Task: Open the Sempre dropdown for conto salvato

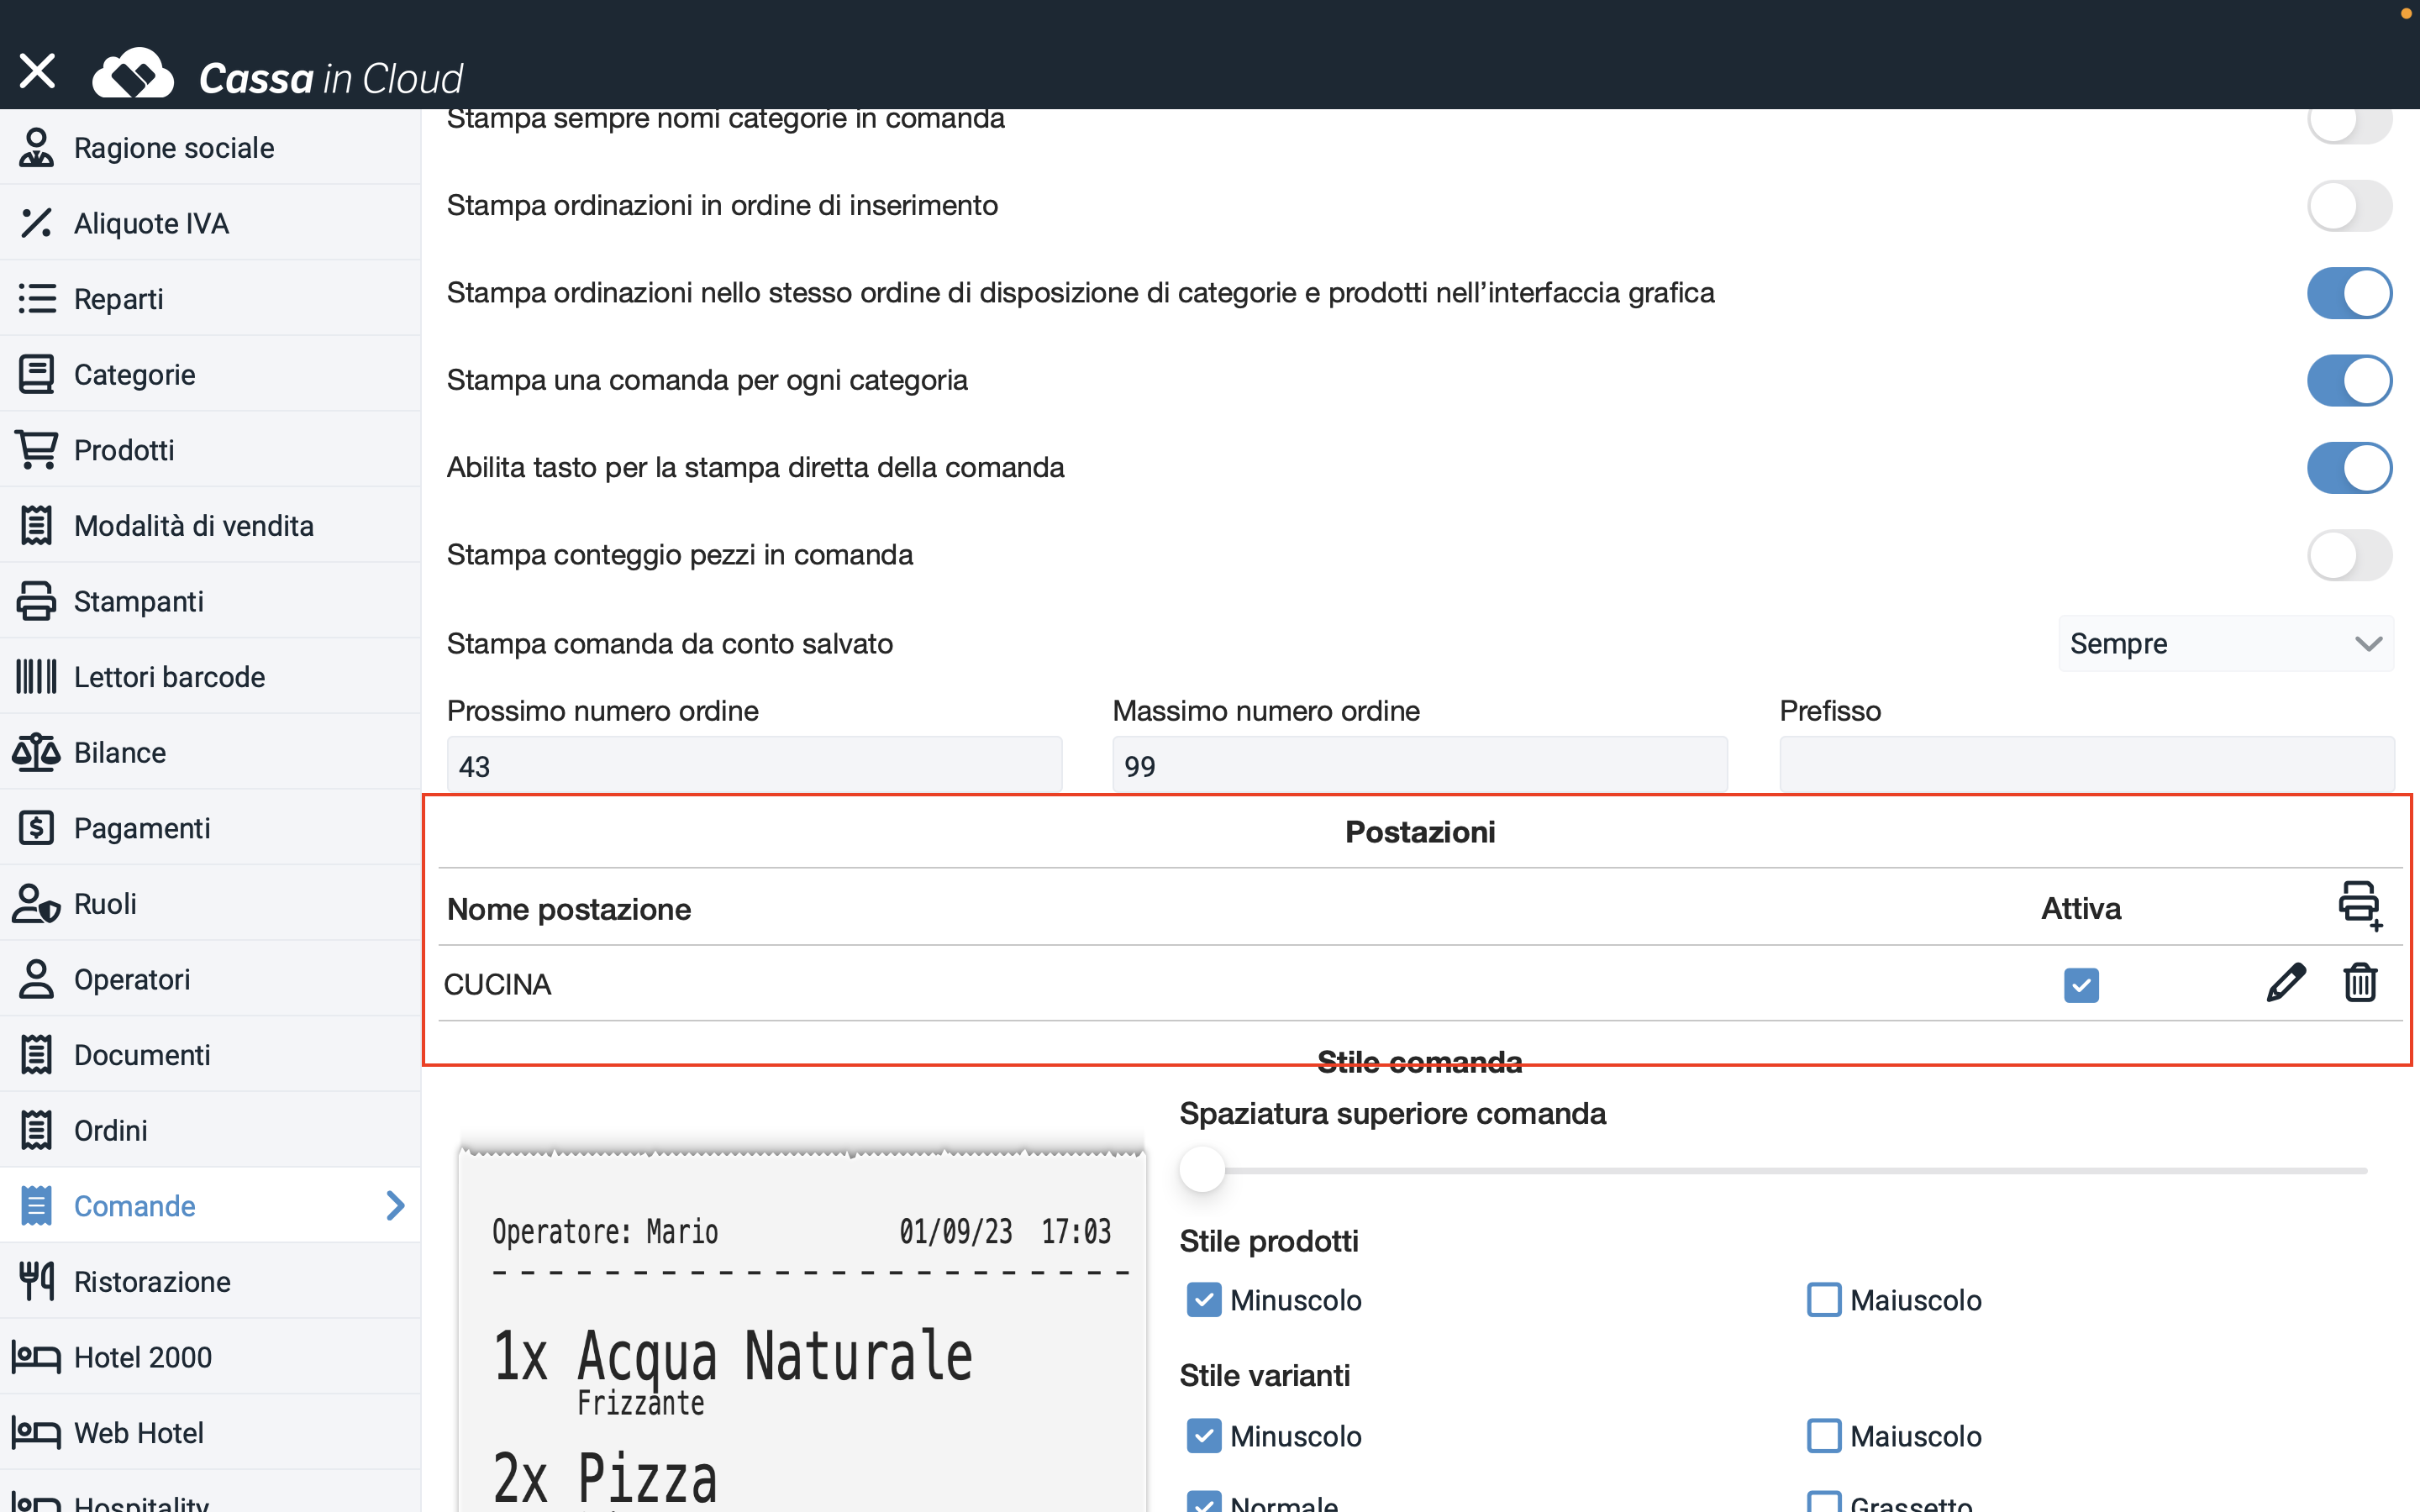Action: [2226, 643]
